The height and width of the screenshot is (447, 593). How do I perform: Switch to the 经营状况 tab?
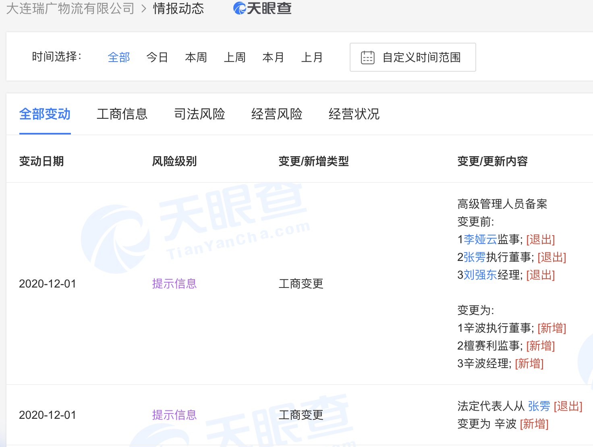click(354, 114)
